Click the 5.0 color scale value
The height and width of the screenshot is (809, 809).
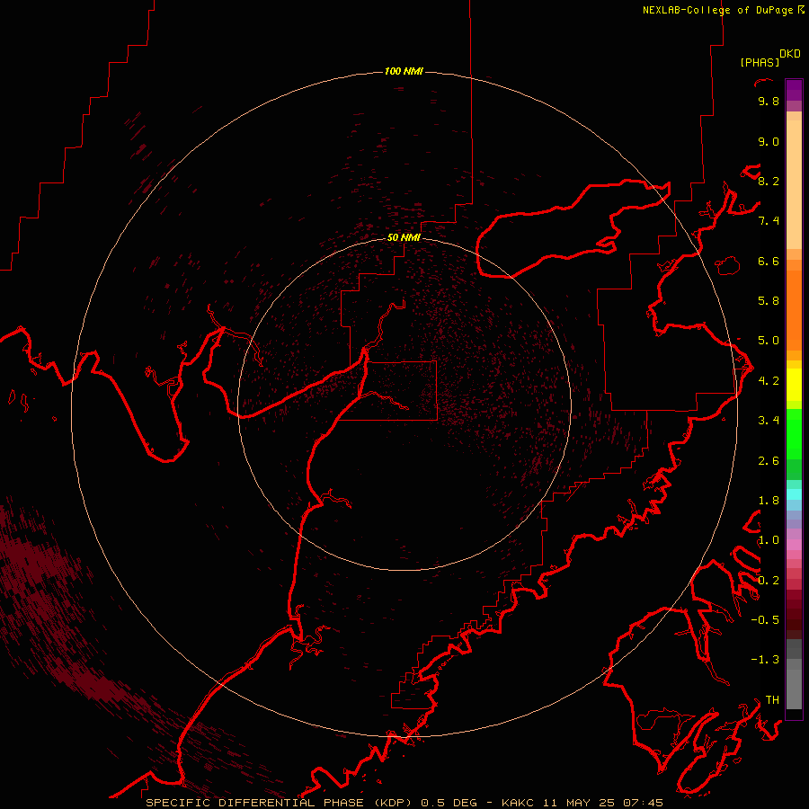pyautogui.click(x=769, y=341)
